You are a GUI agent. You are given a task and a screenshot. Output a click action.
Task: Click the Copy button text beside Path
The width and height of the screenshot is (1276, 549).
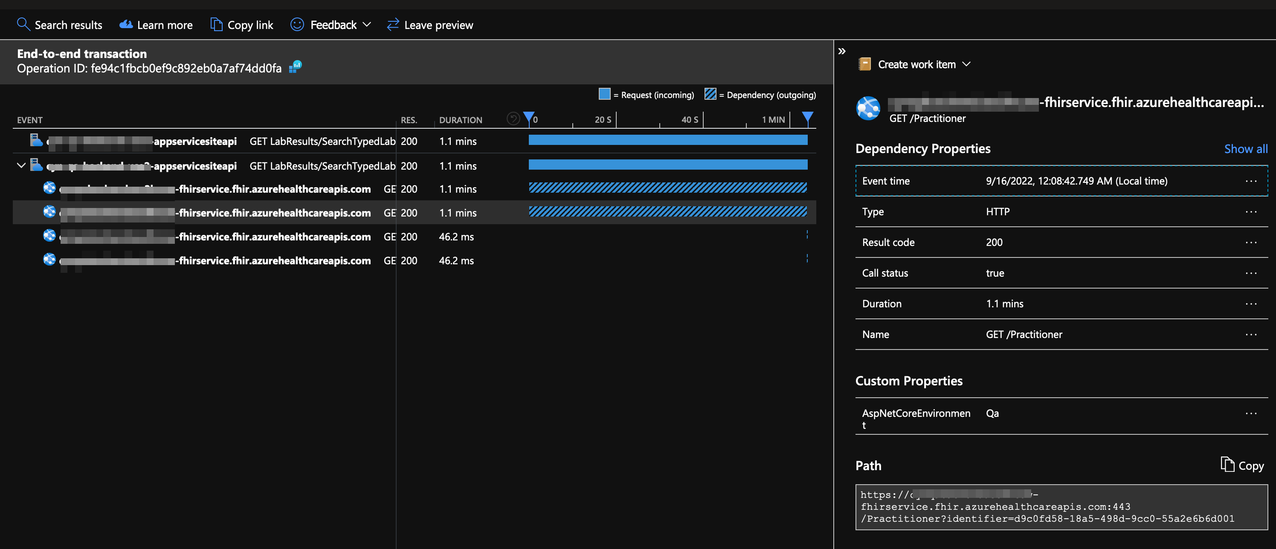[x=1251, y=466]
